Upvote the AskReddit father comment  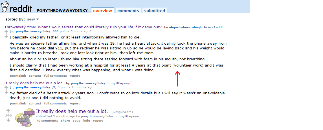coord(6,32)
